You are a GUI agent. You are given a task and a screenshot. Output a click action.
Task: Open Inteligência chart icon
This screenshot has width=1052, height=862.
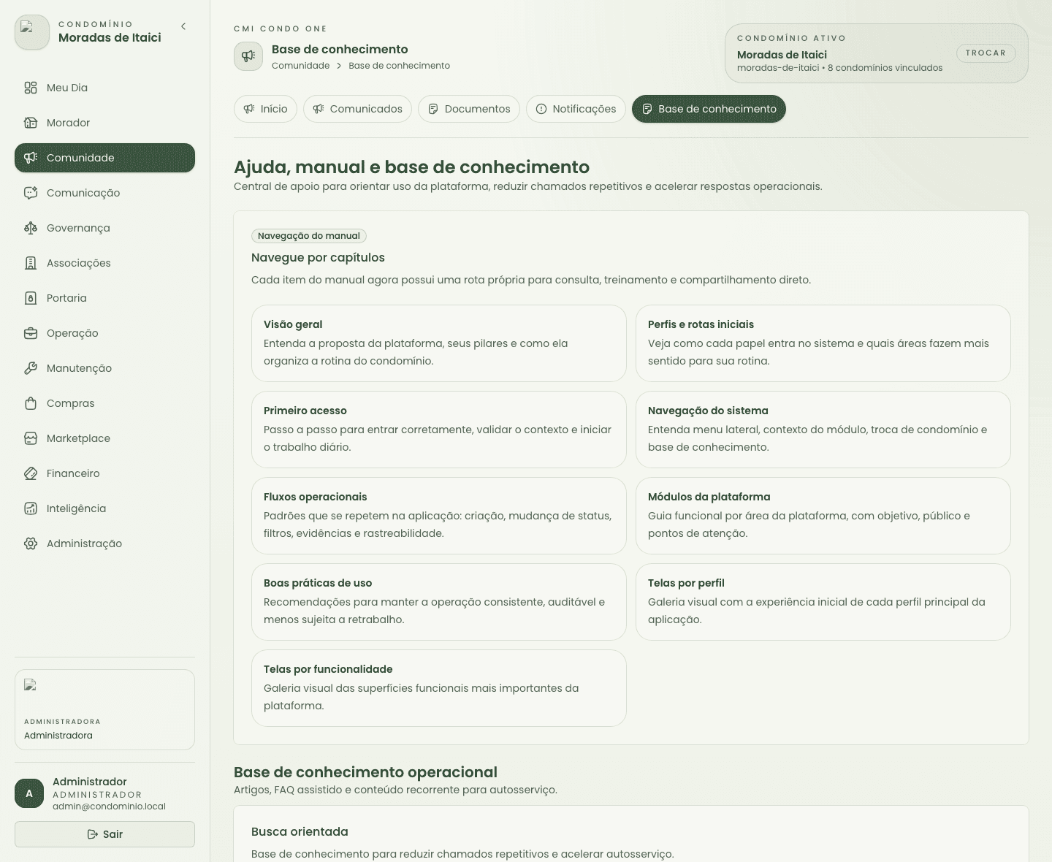(31, 508)
